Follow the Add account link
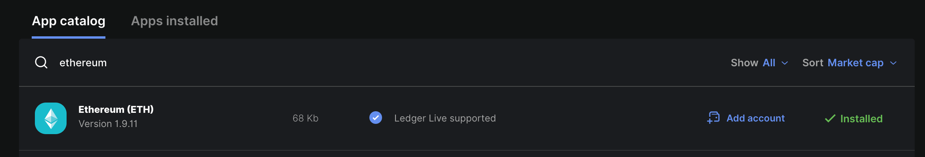Image resolution: width=925 pixels, height=157 pixels. click(x=755, y=118)
